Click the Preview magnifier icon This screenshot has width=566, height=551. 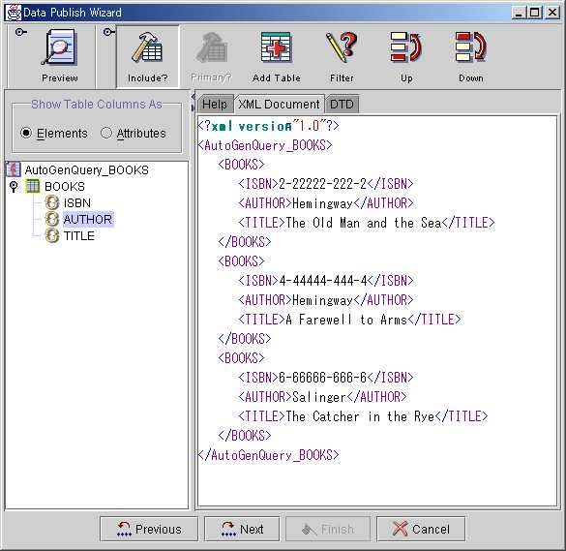tap(60, 48)
